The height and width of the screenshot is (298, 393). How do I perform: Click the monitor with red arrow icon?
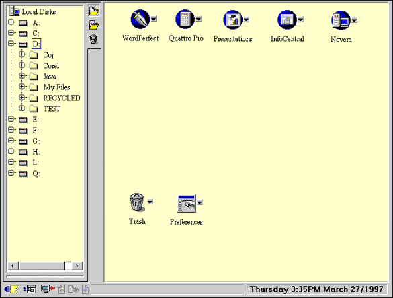tap(48, 289)
